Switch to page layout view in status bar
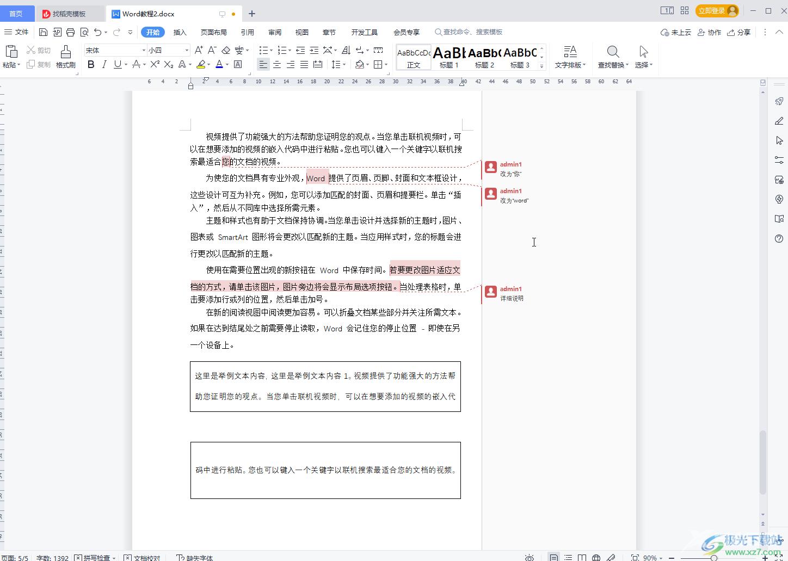The width and height of the screenshot is (788, 561). tap(553, 558)
